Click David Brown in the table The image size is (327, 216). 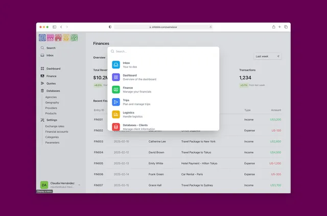click(156, 152)
